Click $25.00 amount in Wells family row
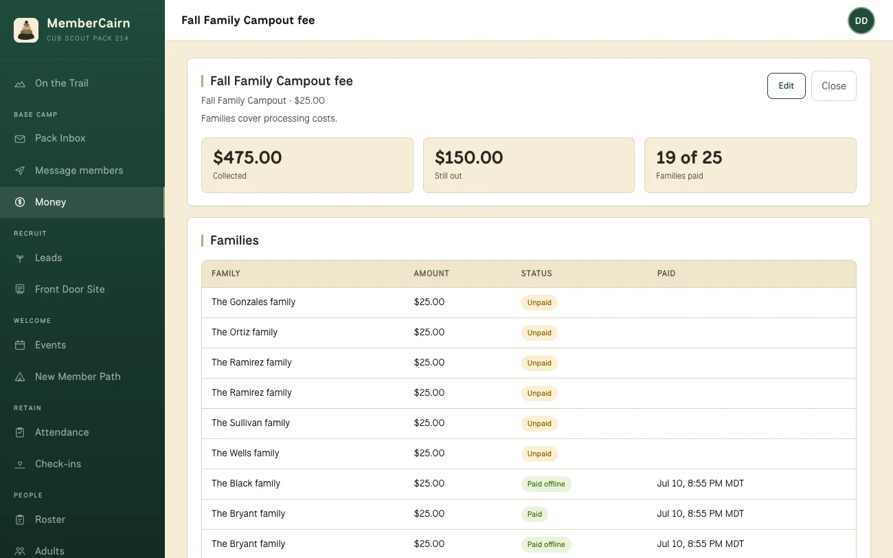The width and height of the screenshot is (893, 558). click(429, 454)
